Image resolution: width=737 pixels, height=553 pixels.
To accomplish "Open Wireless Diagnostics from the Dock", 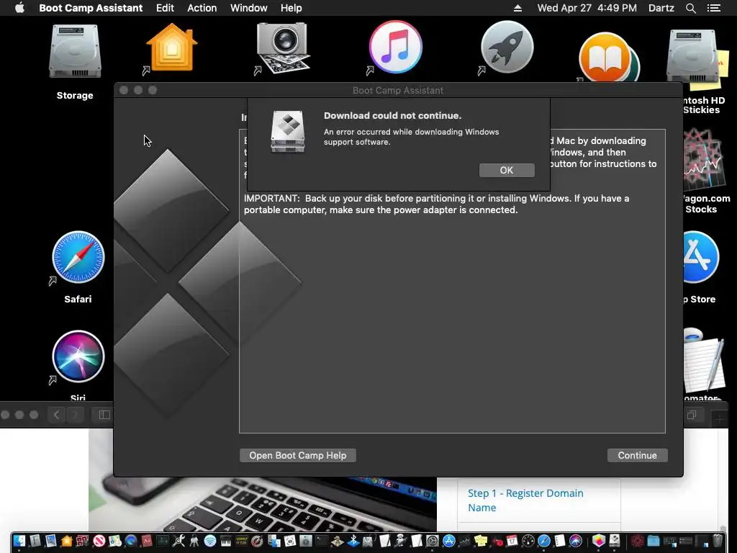I will coord(210,541).
